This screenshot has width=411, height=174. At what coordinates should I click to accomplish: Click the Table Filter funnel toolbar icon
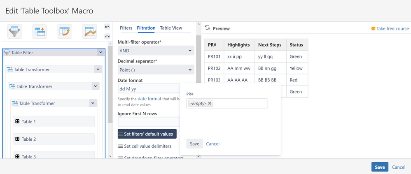(14, 32)
